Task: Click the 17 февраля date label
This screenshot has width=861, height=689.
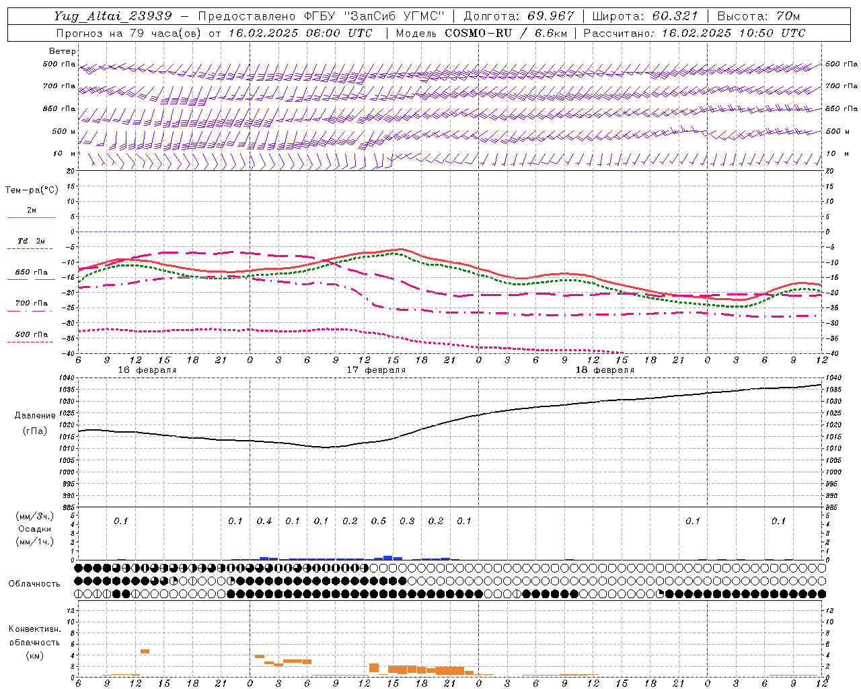Action: point(376,370)
